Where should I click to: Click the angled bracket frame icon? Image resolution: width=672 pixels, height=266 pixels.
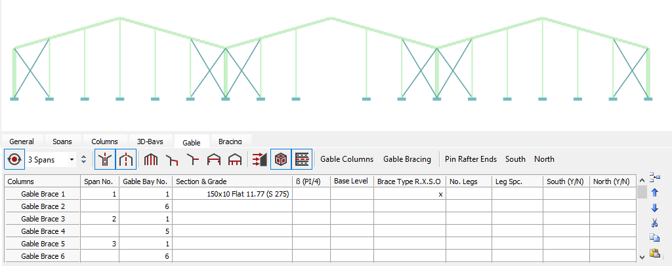173,159
